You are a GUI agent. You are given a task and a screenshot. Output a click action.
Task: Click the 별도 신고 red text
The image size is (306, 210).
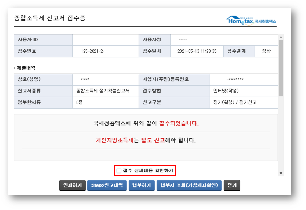click(153, 140)
